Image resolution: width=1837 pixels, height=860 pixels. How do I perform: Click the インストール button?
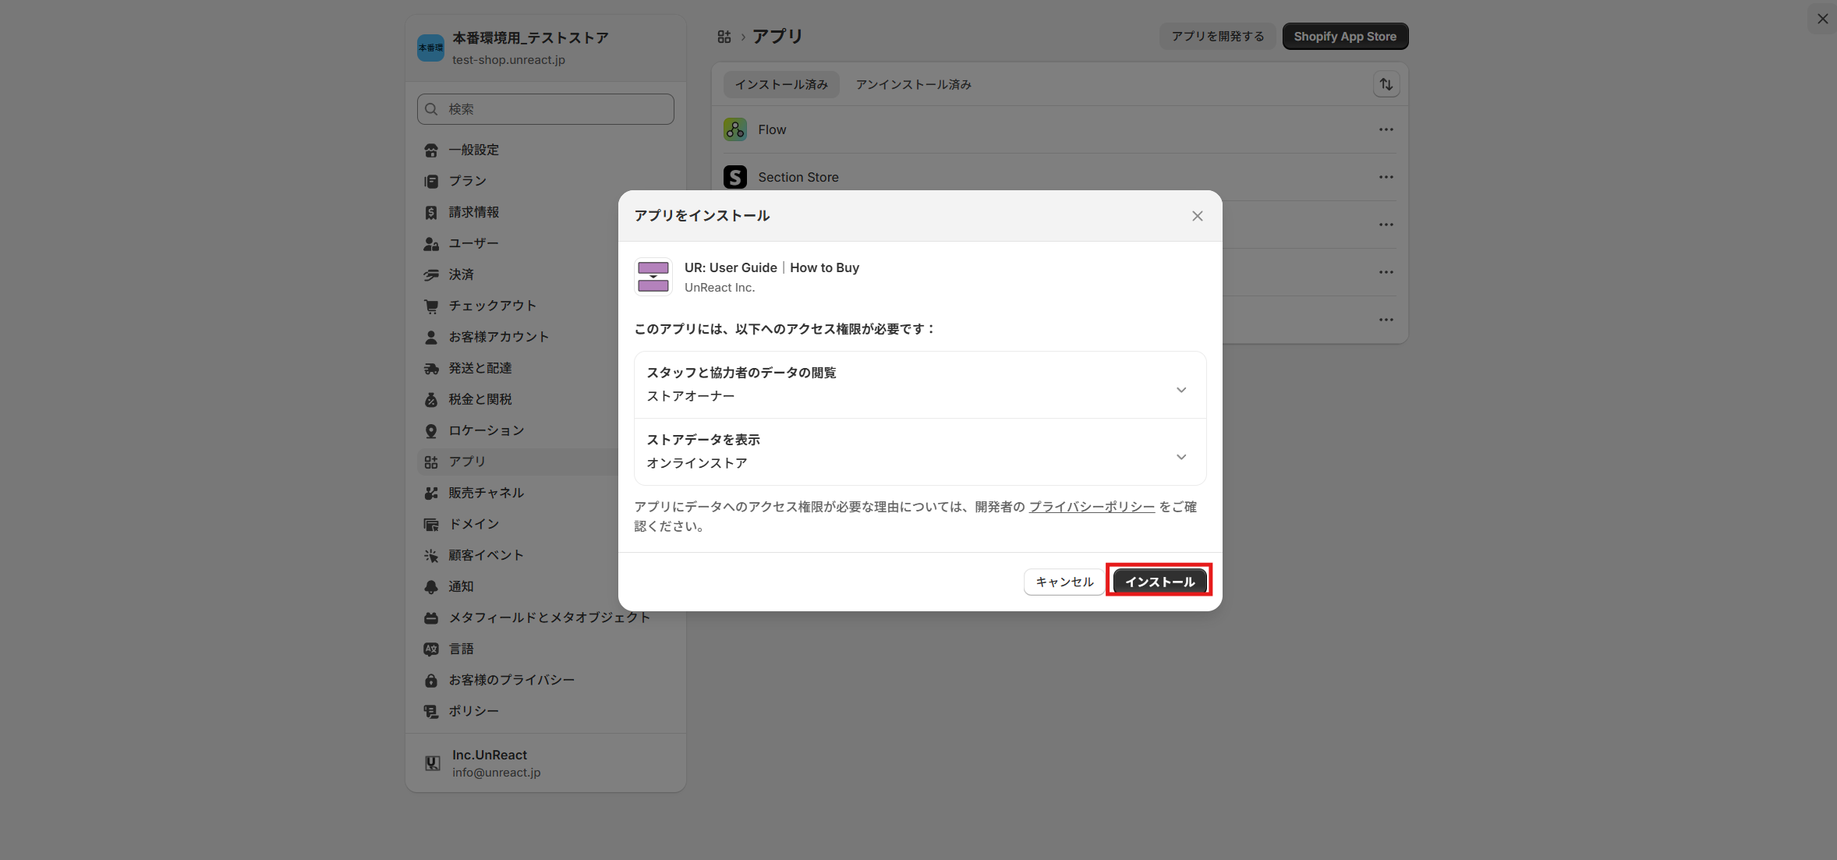(1159, 581)
